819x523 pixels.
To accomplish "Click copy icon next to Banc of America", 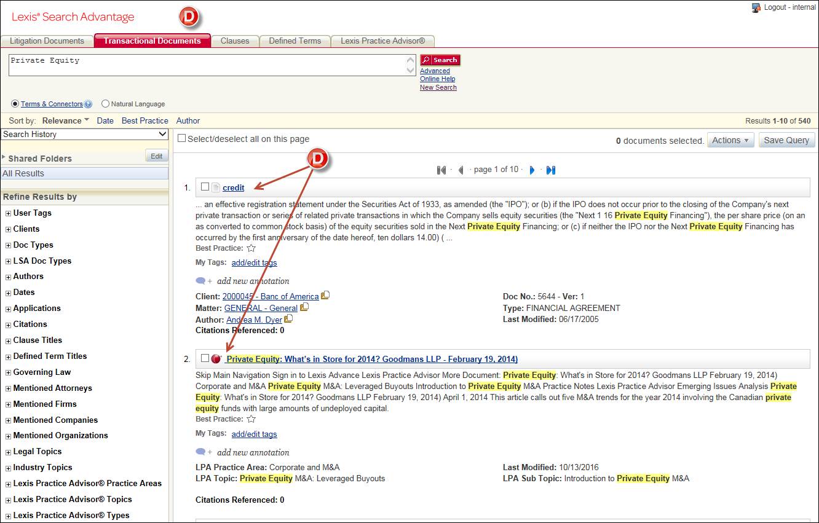I will point(325,296).
